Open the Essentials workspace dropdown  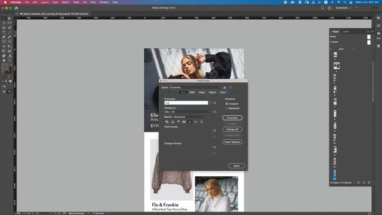[x=343, y=8]
